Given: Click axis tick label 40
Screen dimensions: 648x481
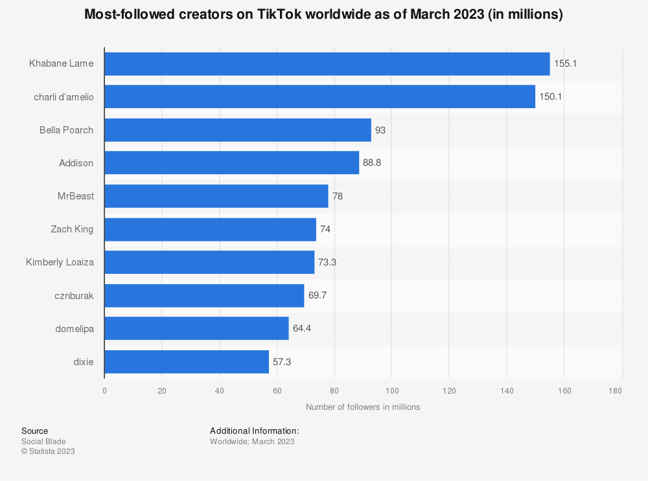Looking at the screenshot, I should [x=220, y=391].
